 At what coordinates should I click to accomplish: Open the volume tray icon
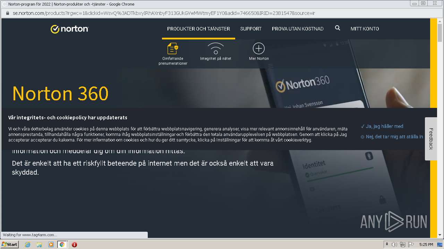click(394, 245)
